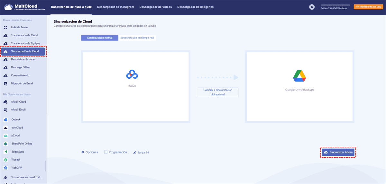386x184 pixels.
Task: Click the Descarga Offline label
Action: click(21, 67)
